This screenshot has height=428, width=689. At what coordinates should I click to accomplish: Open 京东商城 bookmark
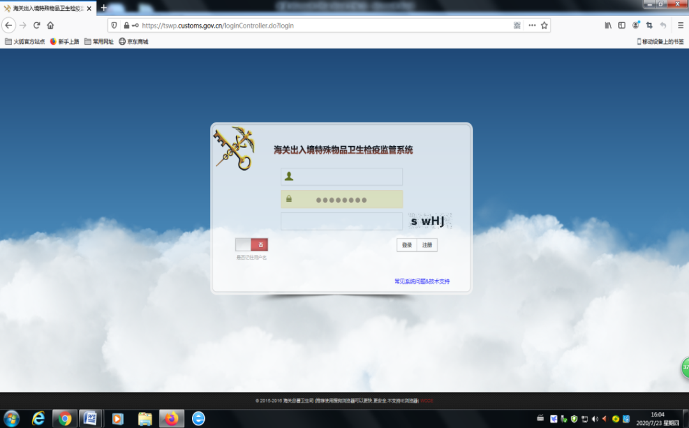(x=133, y=41)
